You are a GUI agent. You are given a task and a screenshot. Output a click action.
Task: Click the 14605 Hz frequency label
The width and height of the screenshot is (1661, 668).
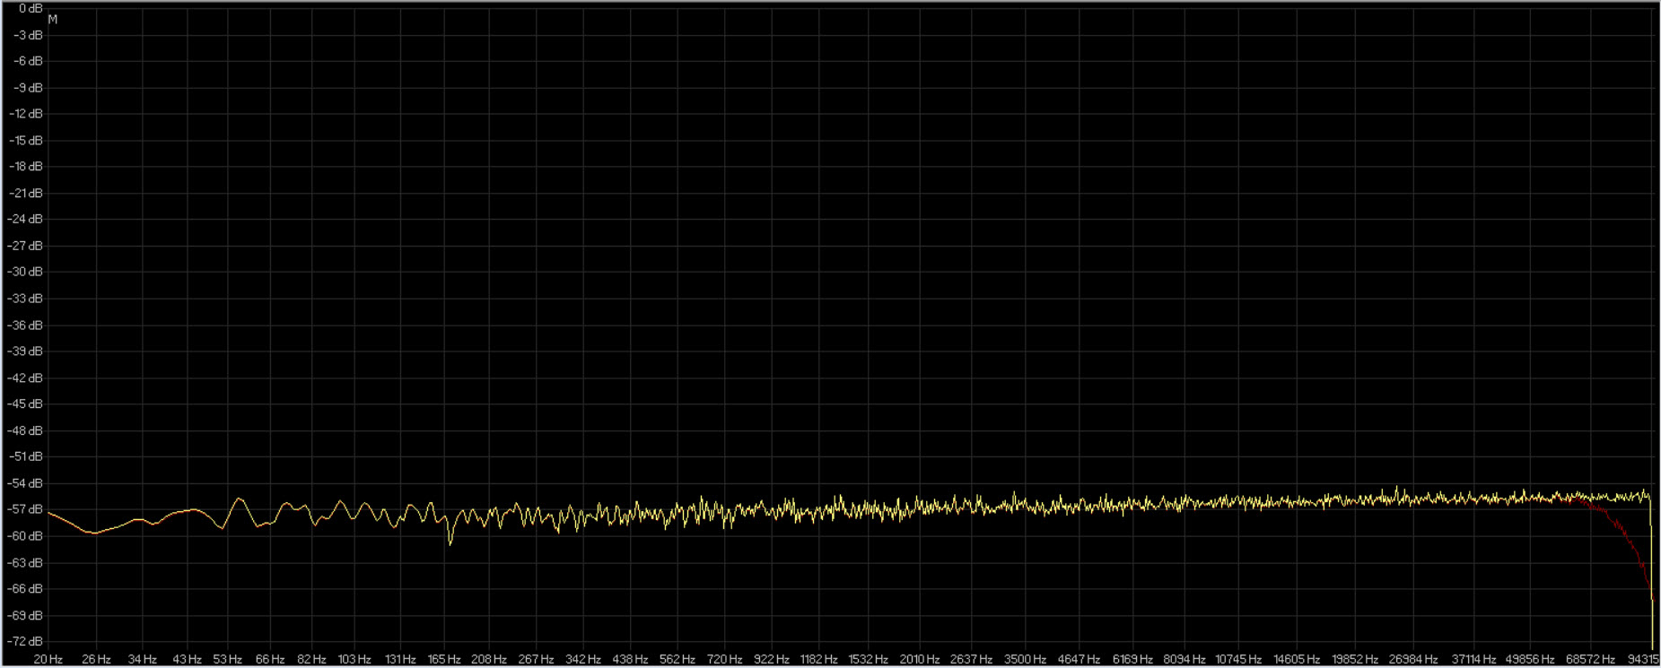click(1297, 660)
